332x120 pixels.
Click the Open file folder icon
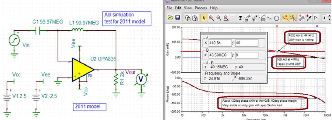171,18
